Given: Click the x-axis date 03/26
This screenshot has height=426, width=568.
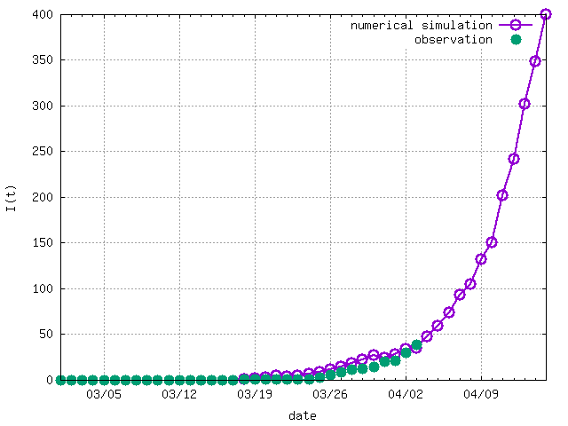Looking at the screenshot, I should click(x=330, y=394).
